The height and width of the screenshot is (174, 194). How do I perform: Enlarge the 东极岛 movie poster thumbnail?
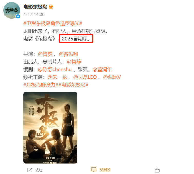50,128
